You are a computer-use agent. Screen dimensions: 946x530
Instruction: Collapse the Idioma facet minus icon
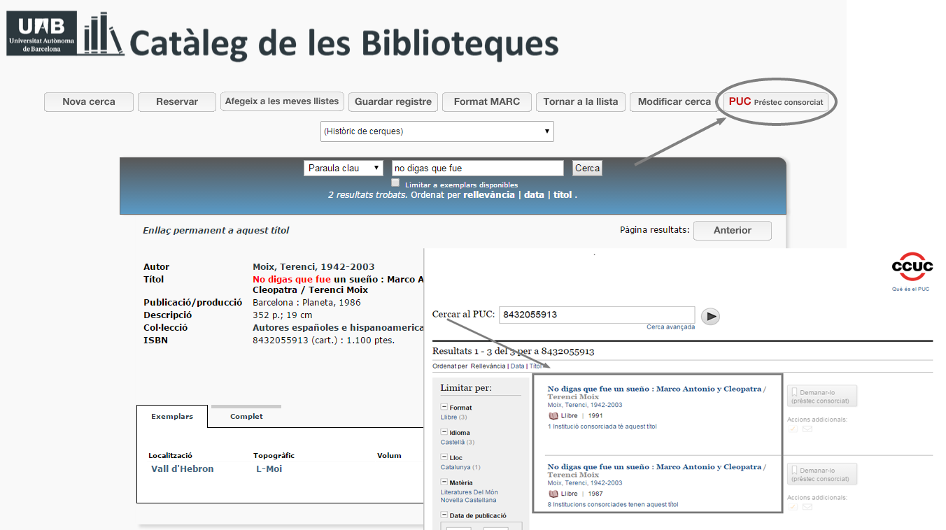444,432
